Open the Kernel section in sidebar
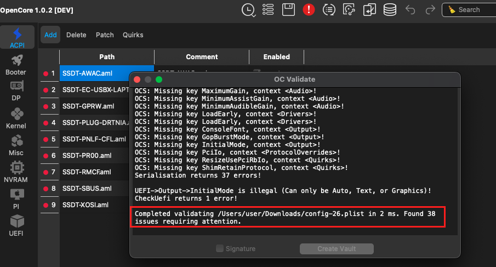This screenshot has height=267, width=496. pos(16,118)
